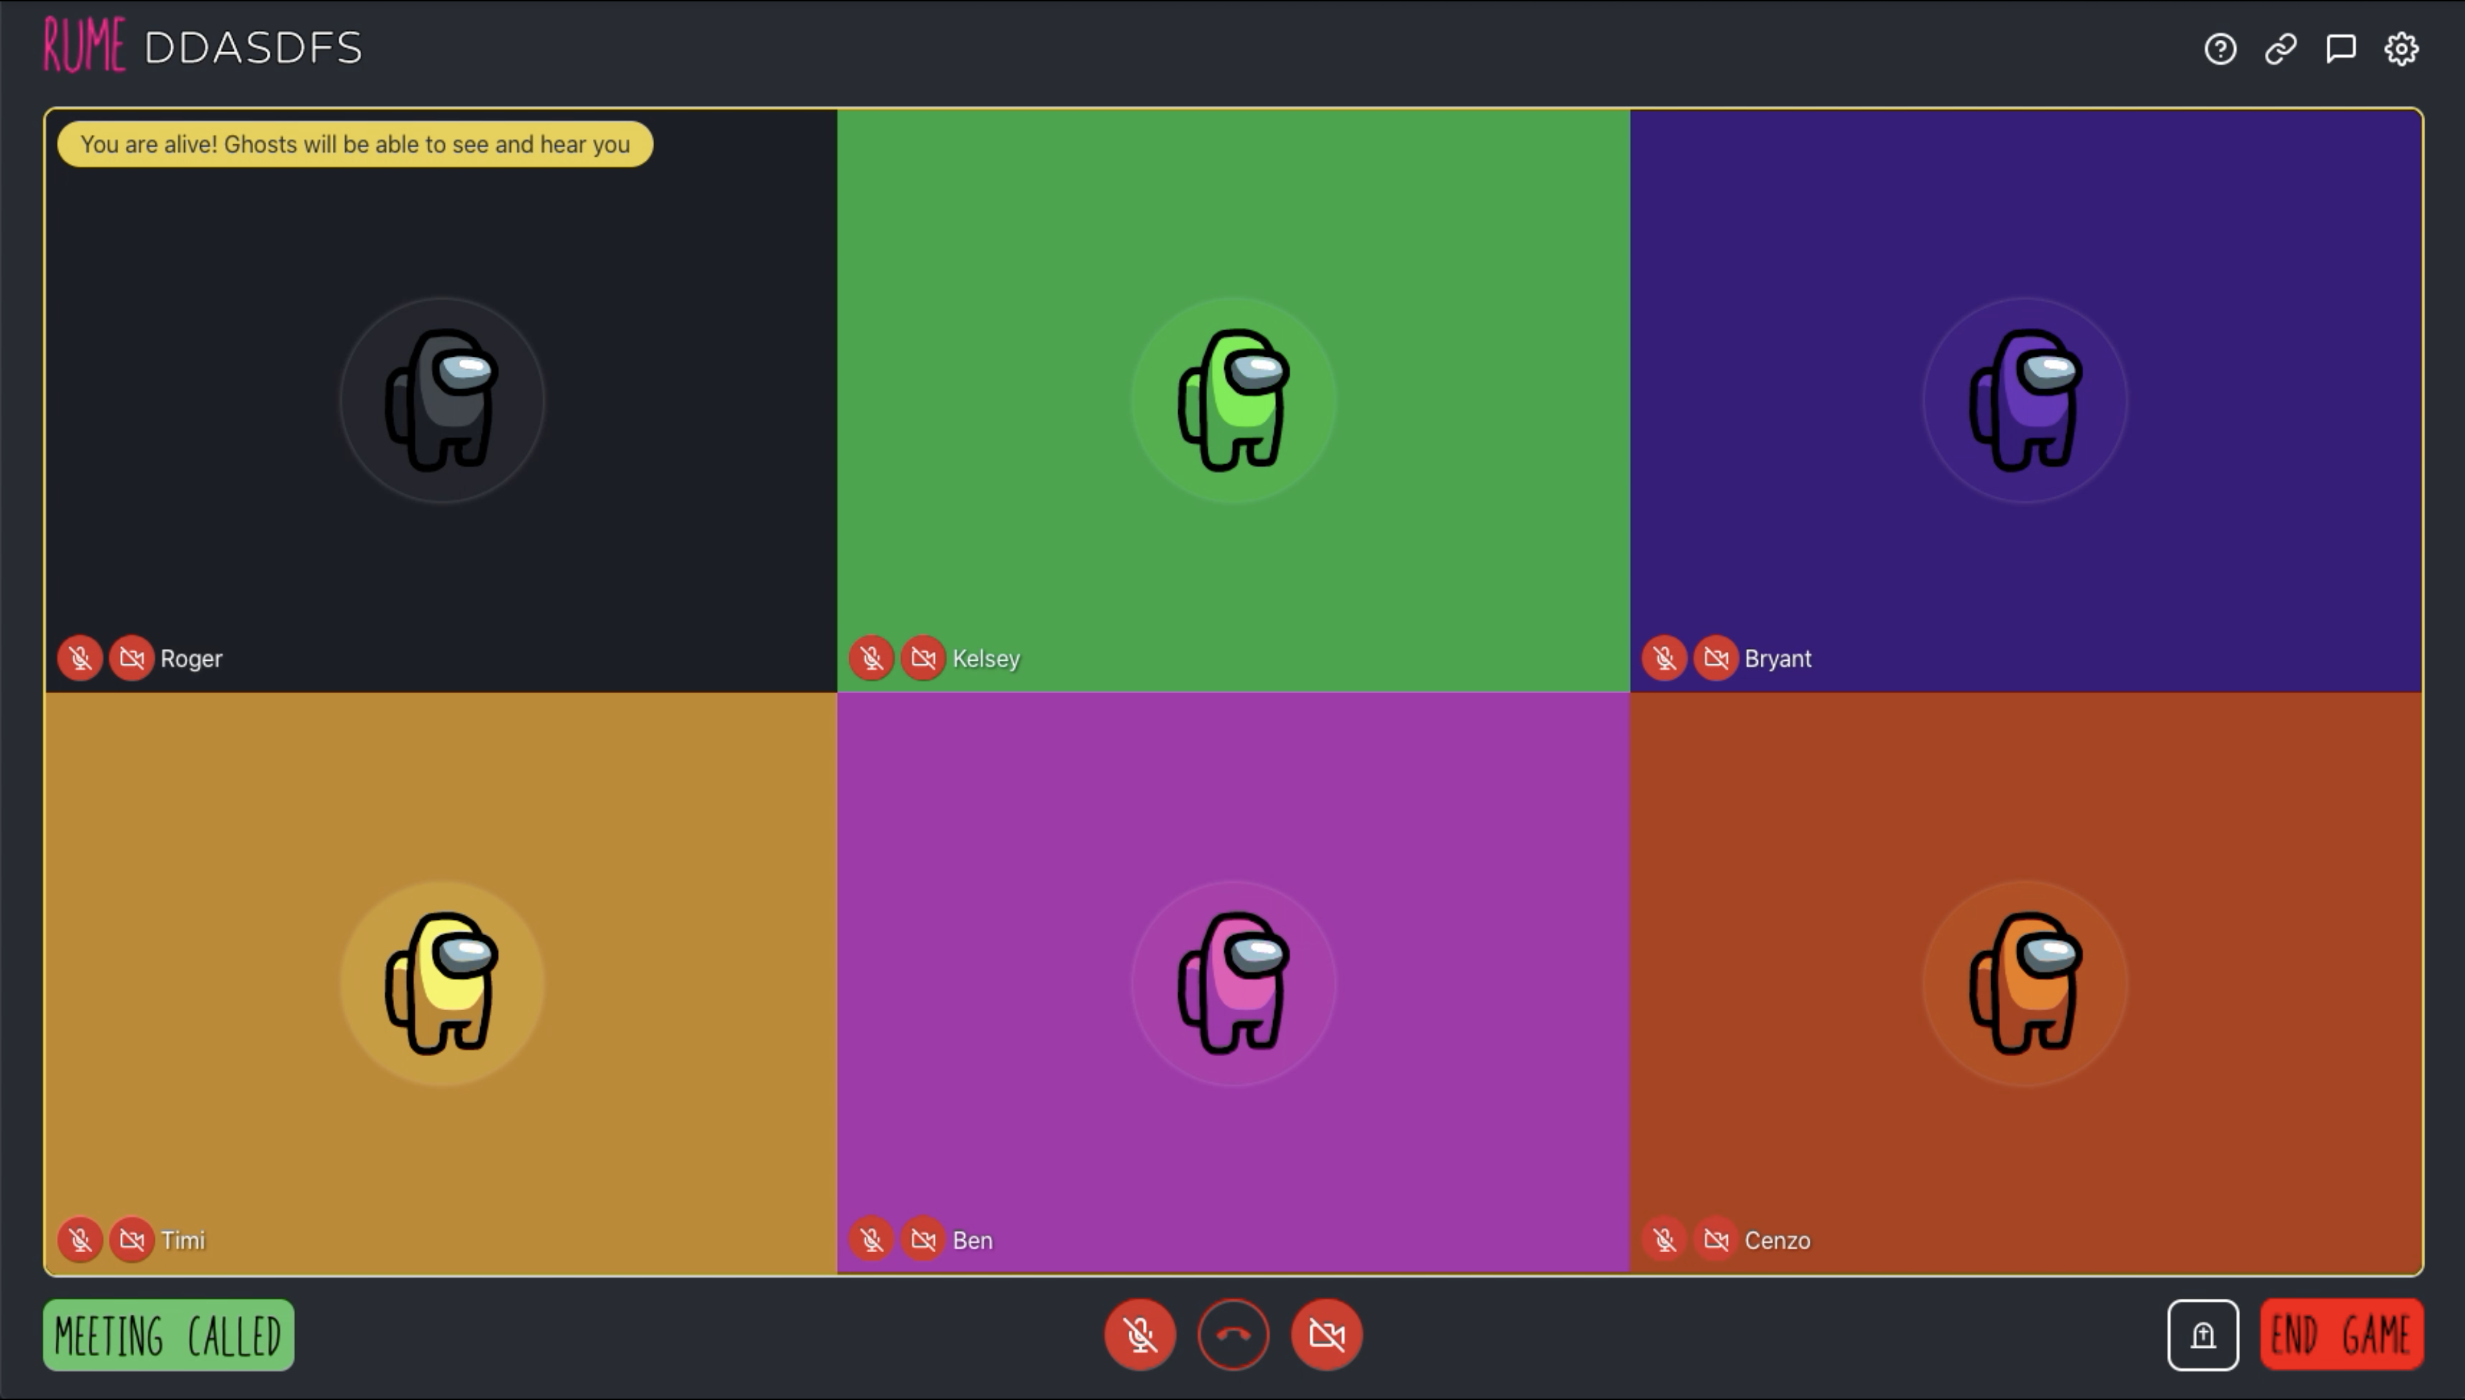Hang up with the red phone icon
Viewport: 2465px width, 1400px height.
click(1233, 1335)
